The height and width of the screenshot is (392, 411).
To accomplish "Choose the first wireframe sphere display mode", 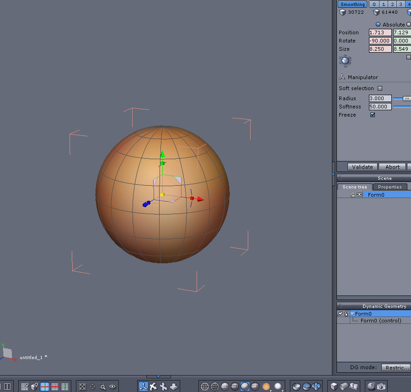I will coord(205,386).
